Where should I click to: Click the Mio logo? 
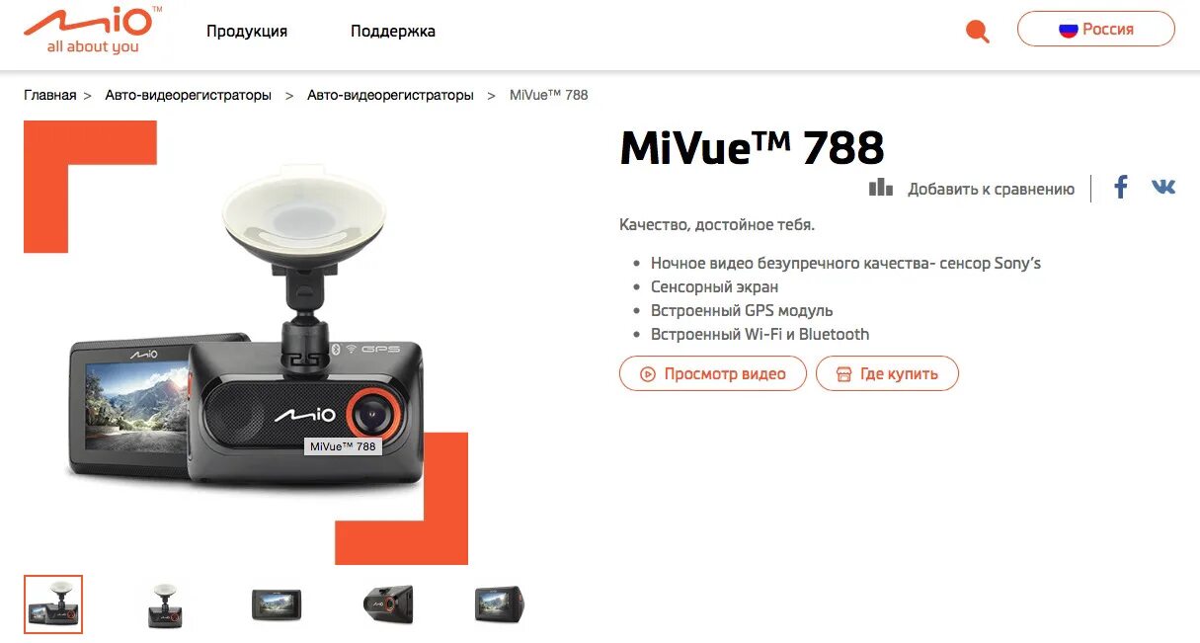pos(93,31)
